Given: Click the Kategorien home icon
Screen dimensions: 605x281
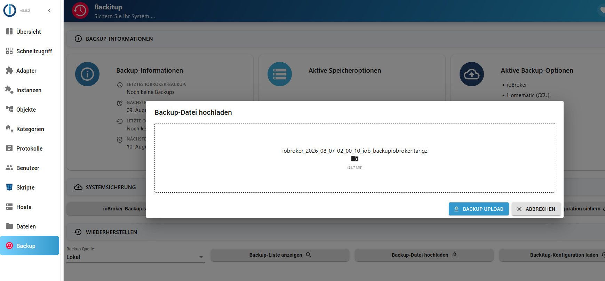Looking at the screenshot, I should coord(9,129).
